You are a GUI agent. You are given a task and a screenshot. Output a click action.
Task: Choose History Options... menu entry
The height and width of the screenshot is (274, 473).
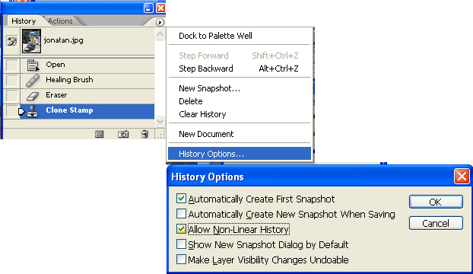pyautogui.click(x=240, y=154)
